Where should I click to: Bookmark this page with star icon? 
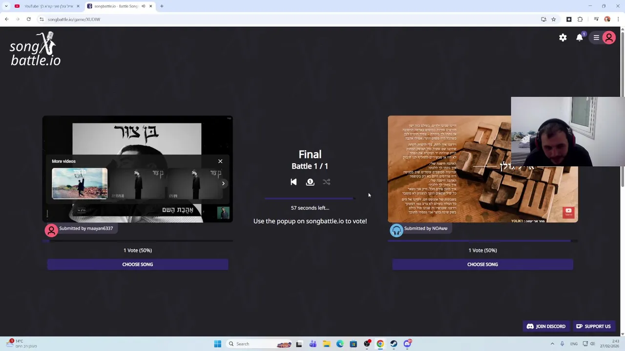pyautogui.click(x=553, y=19)
